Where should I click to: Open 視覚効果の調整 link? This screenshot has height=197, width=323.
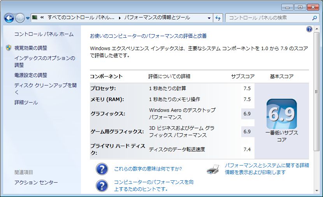pyautogui.click(x=31, y=48)
